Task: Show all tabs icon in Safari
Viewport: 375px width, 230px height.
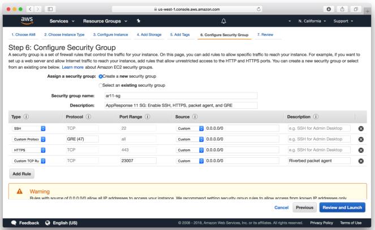Action: point(356,9)
